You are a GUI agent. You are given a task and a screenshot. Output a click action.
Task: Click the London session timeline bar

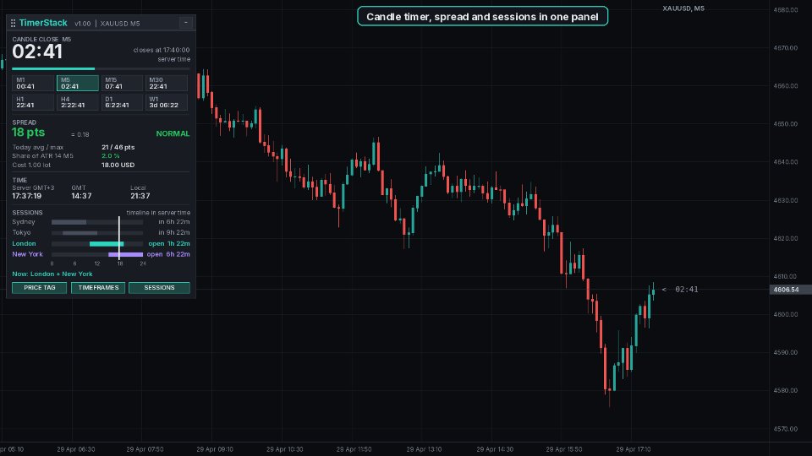click(x=97, y=243)
